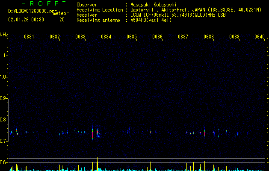Click the 1.0 kHz axis label

tap(3, 77)
